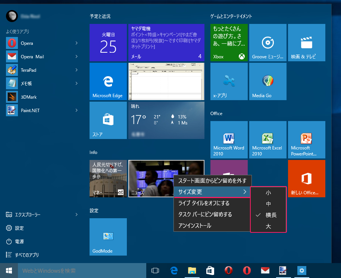Choose タスク バーにピン留めする
The height and width of the screenshot is (278, 341).
(212, 214)
